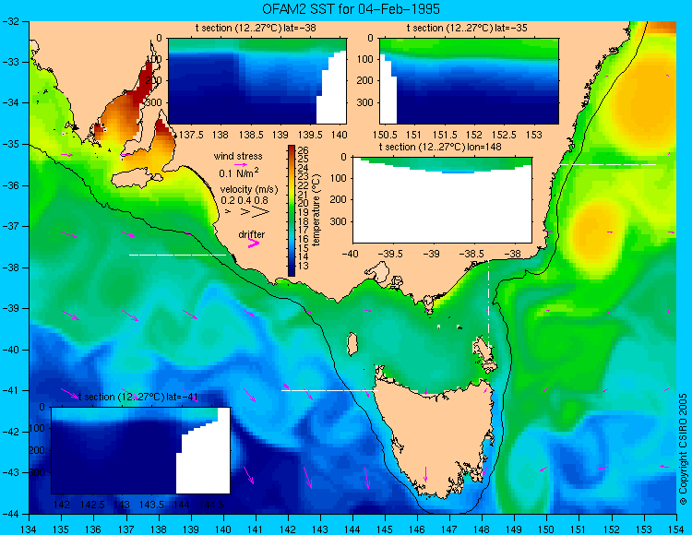Click the '-32' latitude axis tick label
This screenshot has height=535, width=692.
click(x=10, y=21)
